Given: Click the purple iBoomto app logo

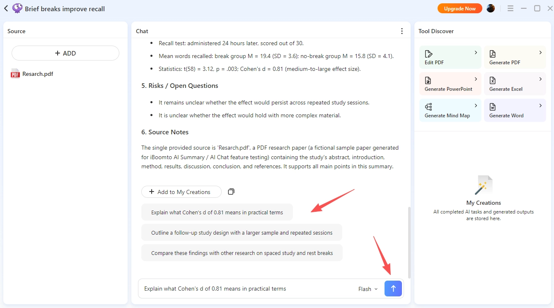Looking at the screenshot, I should coord(17,8).
